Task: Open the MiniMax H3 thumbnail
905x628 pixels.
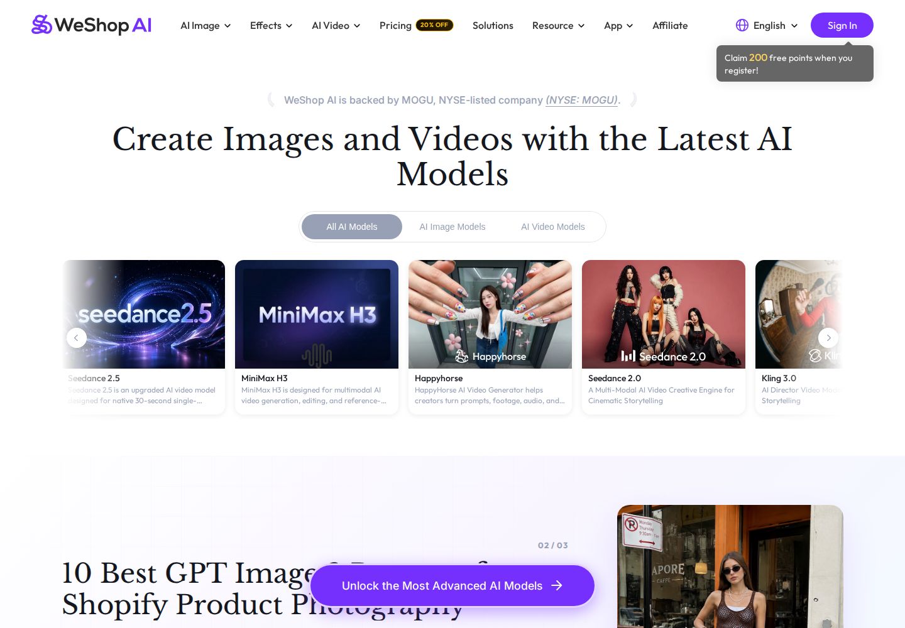Action: [317, 314]
